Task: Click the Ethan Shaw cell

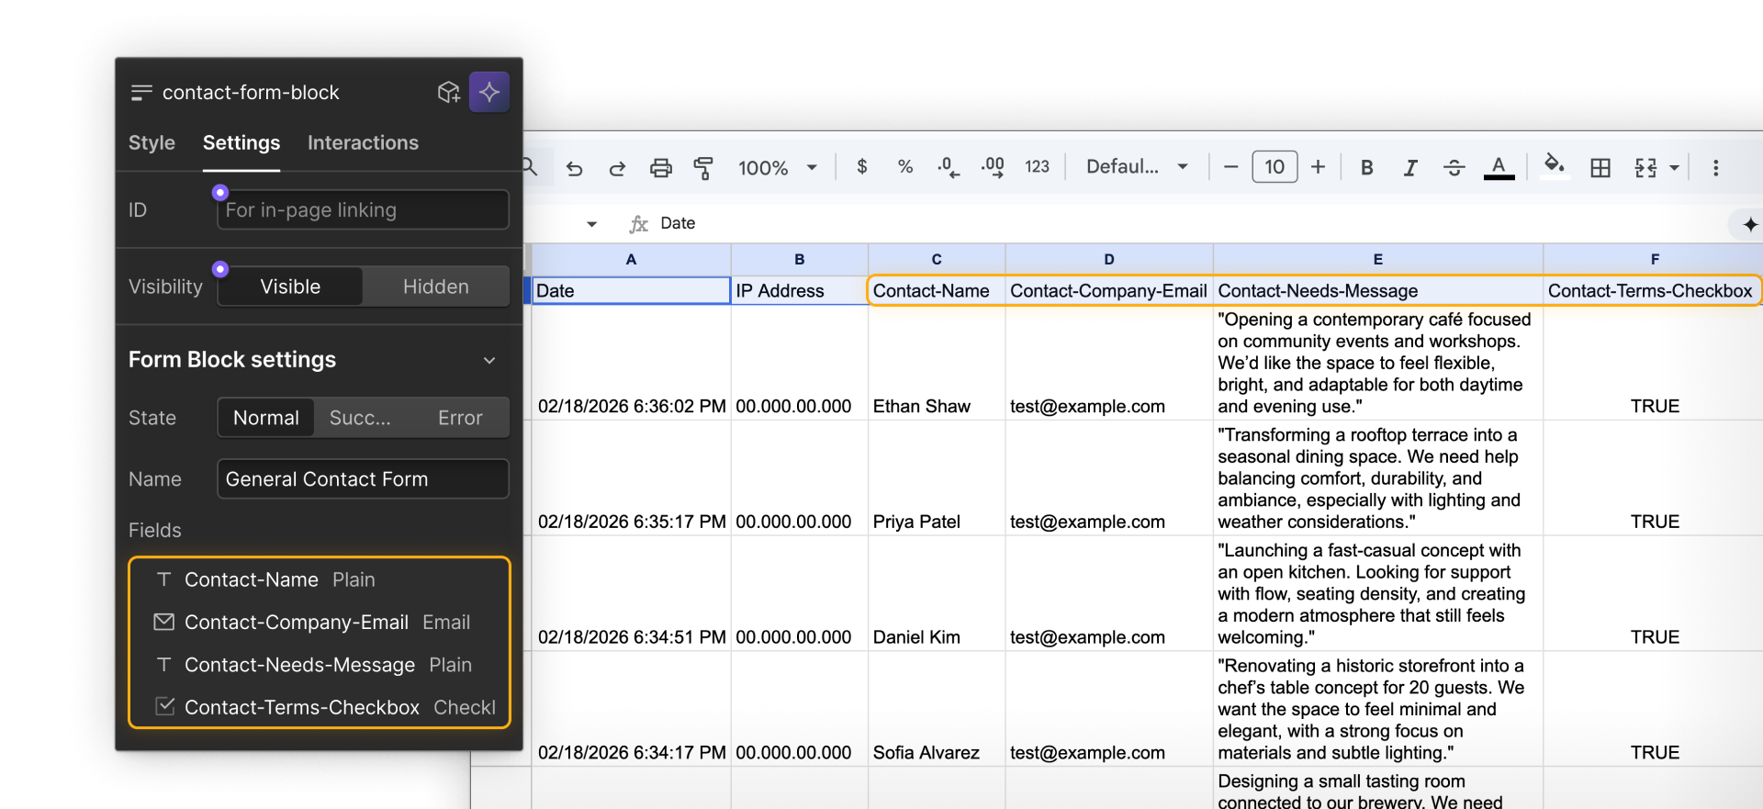Action: pyautogui.click(x=937, y=363)
